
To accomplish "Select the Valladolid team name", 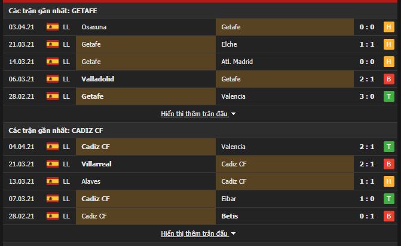I will click(97, 79).
